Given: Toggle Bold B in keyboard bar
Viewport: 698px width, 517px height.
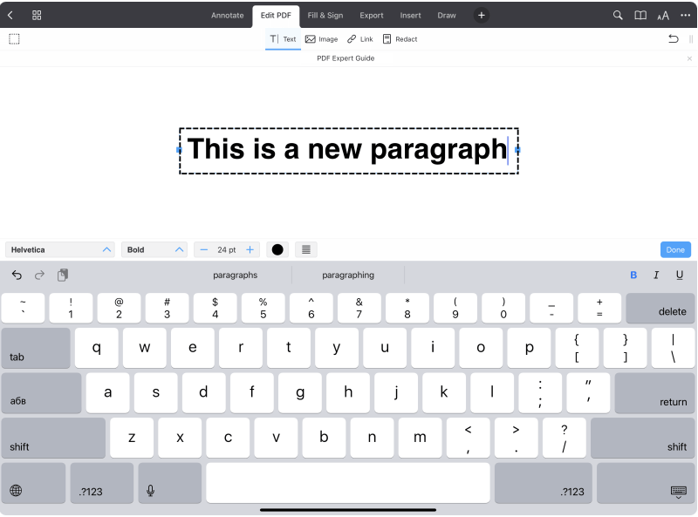Looking at the screenshot, I should [x=633, y=275].
